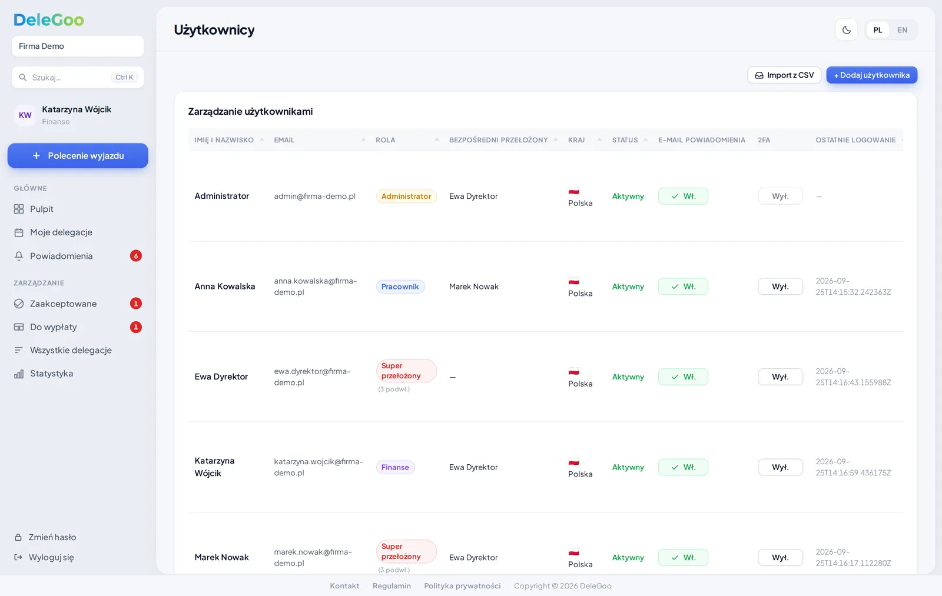Select PL language option
This screenshot has width=942, height=596.
click(x=878, y=30)
